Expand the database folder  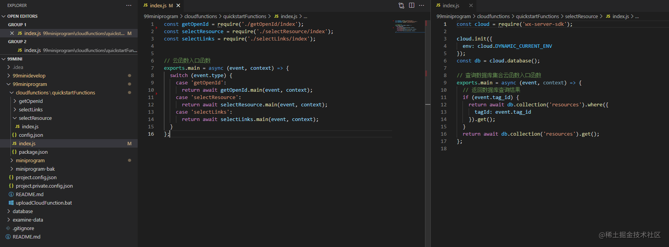(x=69, y=212)
